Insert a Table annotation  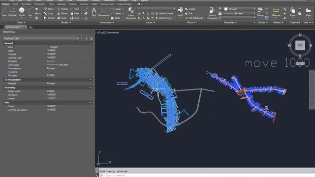pos(116,18)
